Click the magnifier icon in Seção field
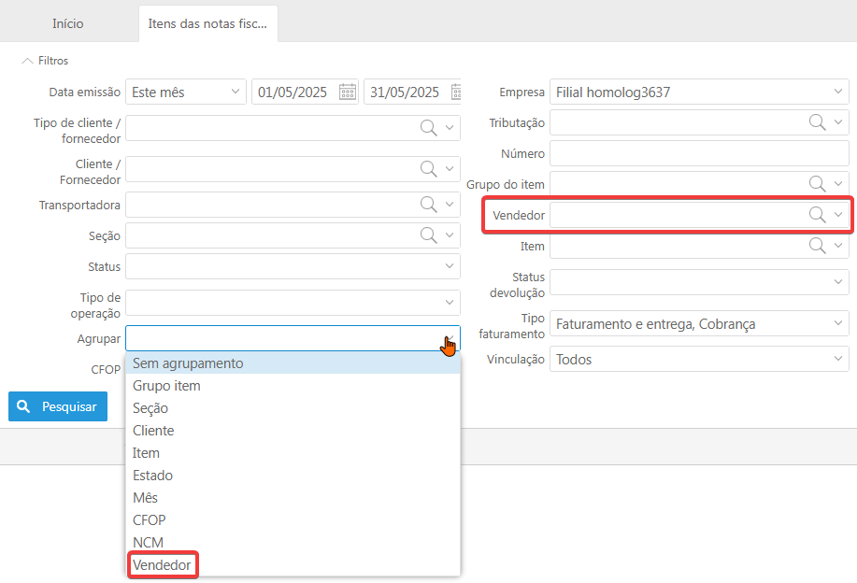This screenshot has width=857, height=583. (428, 235)
